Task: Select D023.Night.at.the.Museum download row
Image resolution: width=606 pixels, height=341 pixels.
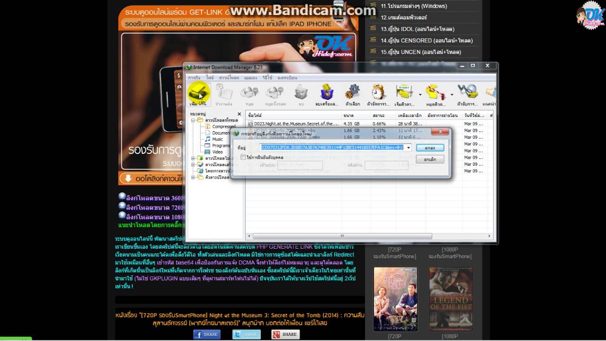Action: (369, 124)
